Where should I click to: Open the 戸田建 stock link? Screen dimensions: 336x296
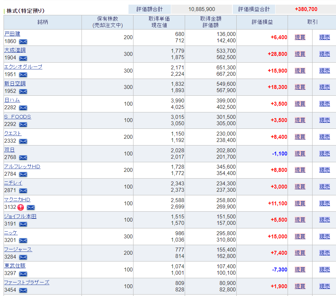pos(12,34)
